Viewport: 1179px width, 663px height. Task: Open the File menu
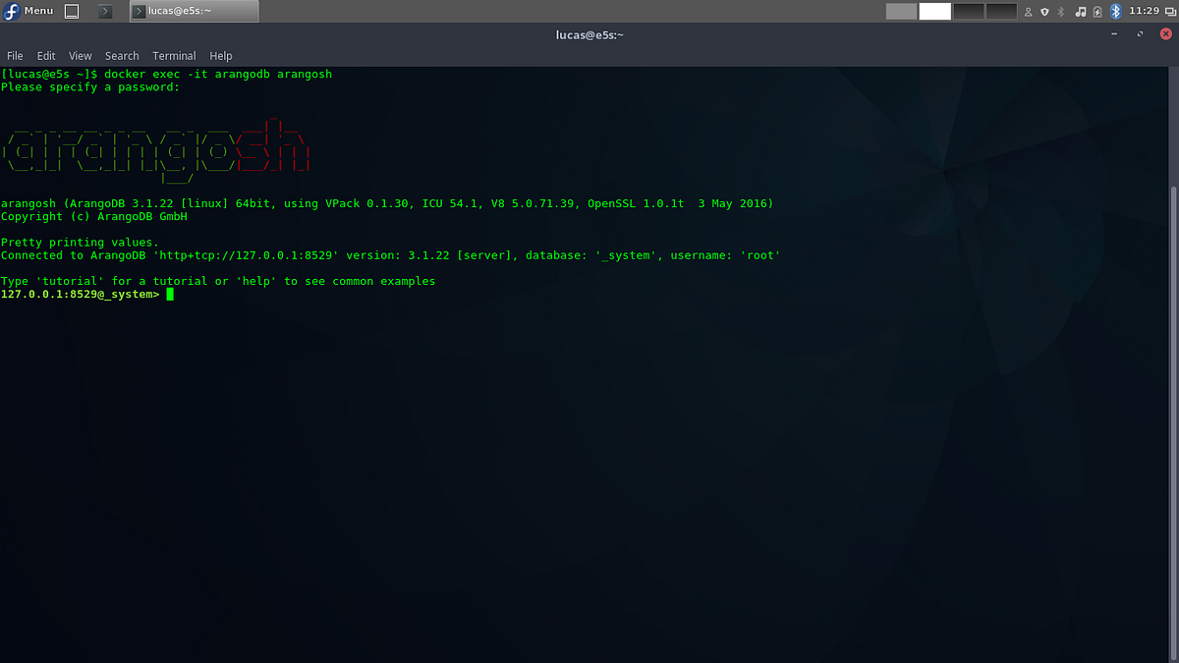tap(15, 56)
